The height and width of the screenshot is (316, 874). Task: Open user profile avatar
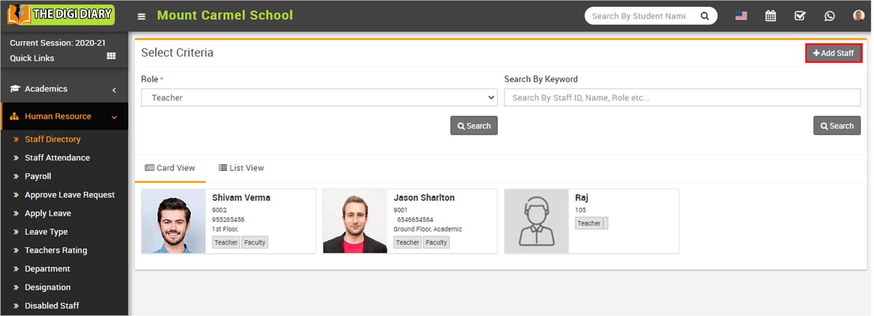(858, 16)
